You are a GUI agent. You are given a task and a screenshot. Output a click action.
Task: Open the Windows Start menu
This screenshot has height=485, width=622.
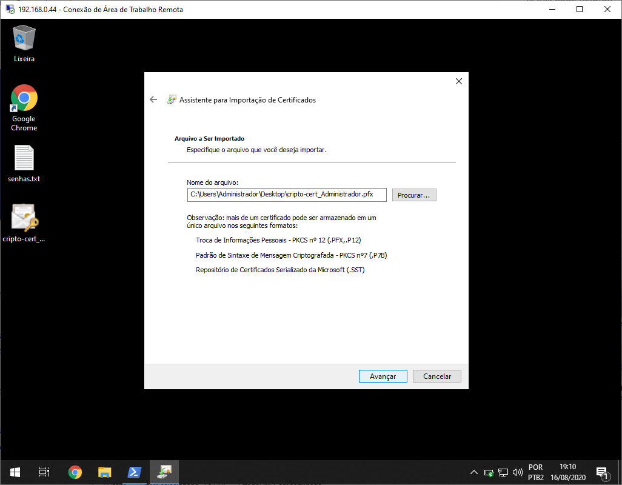tap(15, 472)
